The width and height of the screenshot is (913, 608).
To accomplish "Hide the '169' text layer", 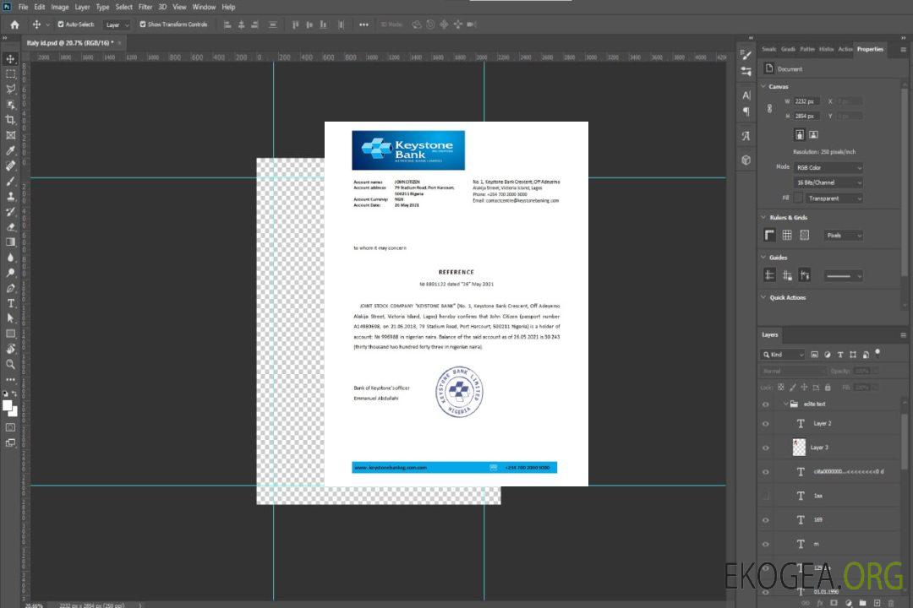I will (x=766, y=520).
